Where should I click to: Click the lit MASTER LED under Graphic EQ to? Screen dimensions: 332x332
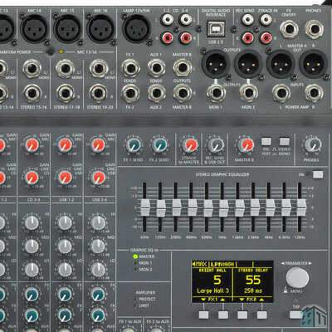[x=135, y=256]
